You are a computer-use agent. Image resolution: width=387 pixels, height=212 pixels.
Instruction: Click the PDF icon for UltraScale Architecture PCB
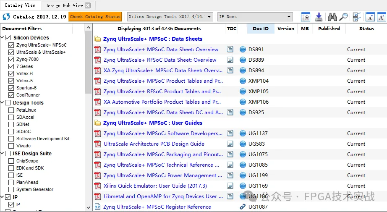[x=97, y=144]
